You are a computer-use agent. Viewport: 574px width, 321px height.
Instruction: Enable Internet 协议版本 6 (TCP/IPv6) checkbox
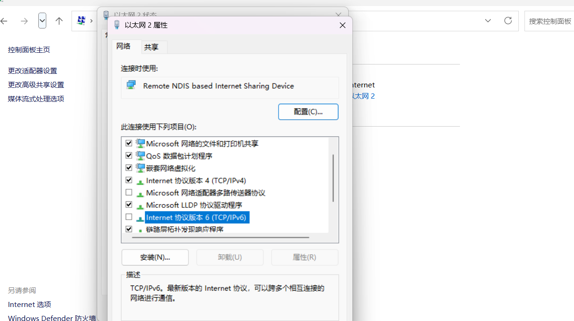(129, 217)
